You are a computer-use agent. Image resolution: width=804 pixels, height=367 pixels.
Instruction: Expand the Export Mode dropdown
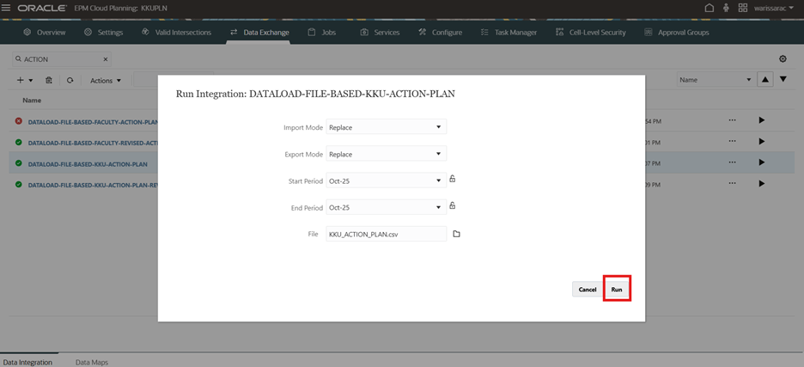pyautogui.click(x=386, y=154)
